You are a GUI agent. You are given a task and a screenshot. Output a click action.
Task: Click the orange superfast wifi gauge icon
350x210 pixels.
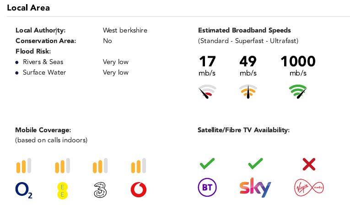click(x=248, y=92)
